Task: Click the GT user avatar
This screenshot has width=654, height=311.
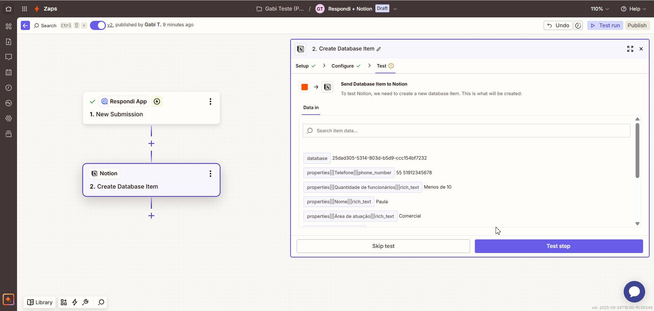Action: [320, 9]
